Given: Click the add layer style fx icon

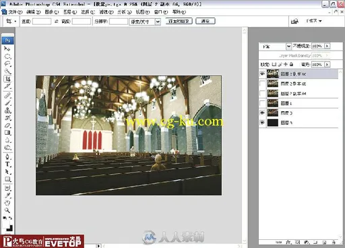Looking at the screenshot, I should click(x=288, y=242).
